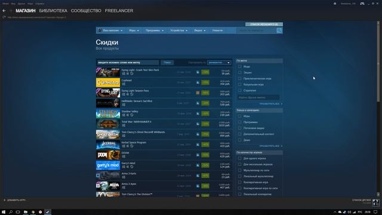Tick the Казуальная игра checkbox
This screenshot has width=382, height=215.
pos(240,84)
